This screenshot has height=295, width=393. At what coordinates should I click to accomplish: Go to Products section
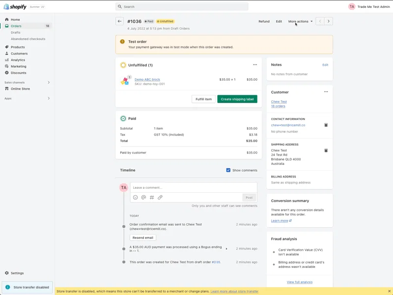[18, 47]
